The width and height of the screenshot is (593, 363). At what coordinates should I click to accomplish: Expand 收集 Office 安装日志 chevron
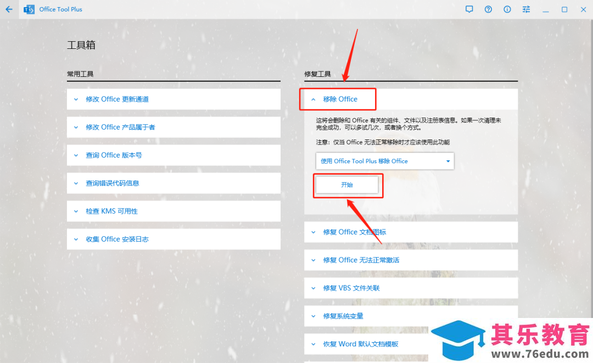coord(76,239)
